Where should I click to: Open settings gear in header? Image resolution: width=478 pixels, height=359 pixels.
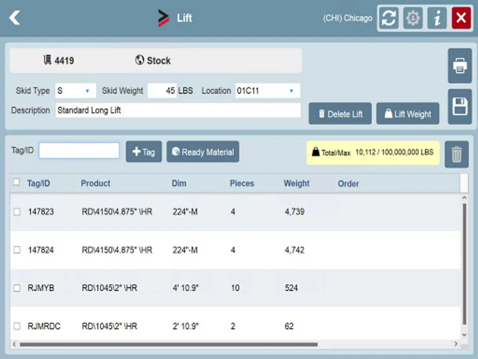[x=413, y=18]
